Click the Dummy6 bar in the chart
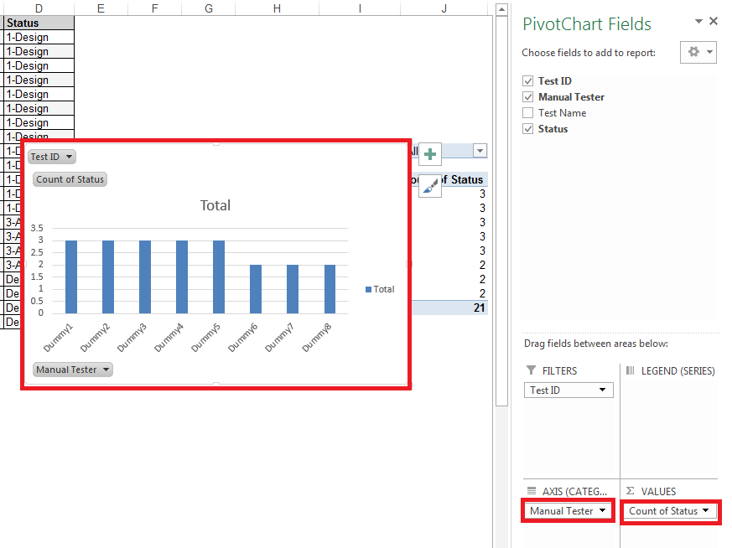The width and height of the screenshot is (732, 548). (x=256, y=289)
